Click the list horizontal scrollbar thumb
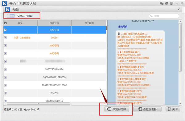 (39, 104)
